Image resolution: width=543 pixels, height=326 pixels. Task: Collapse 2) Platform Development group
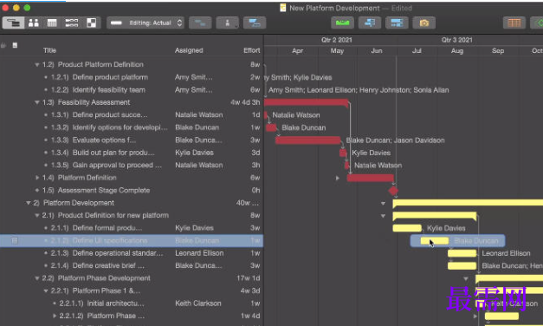[29, 203]
